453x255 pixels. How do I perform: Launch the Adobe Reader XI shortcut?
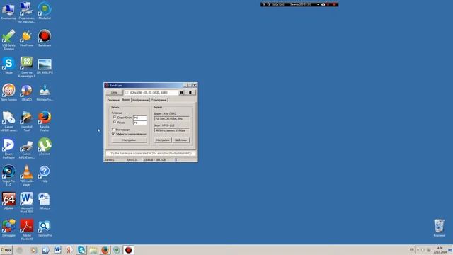point(27,229)
